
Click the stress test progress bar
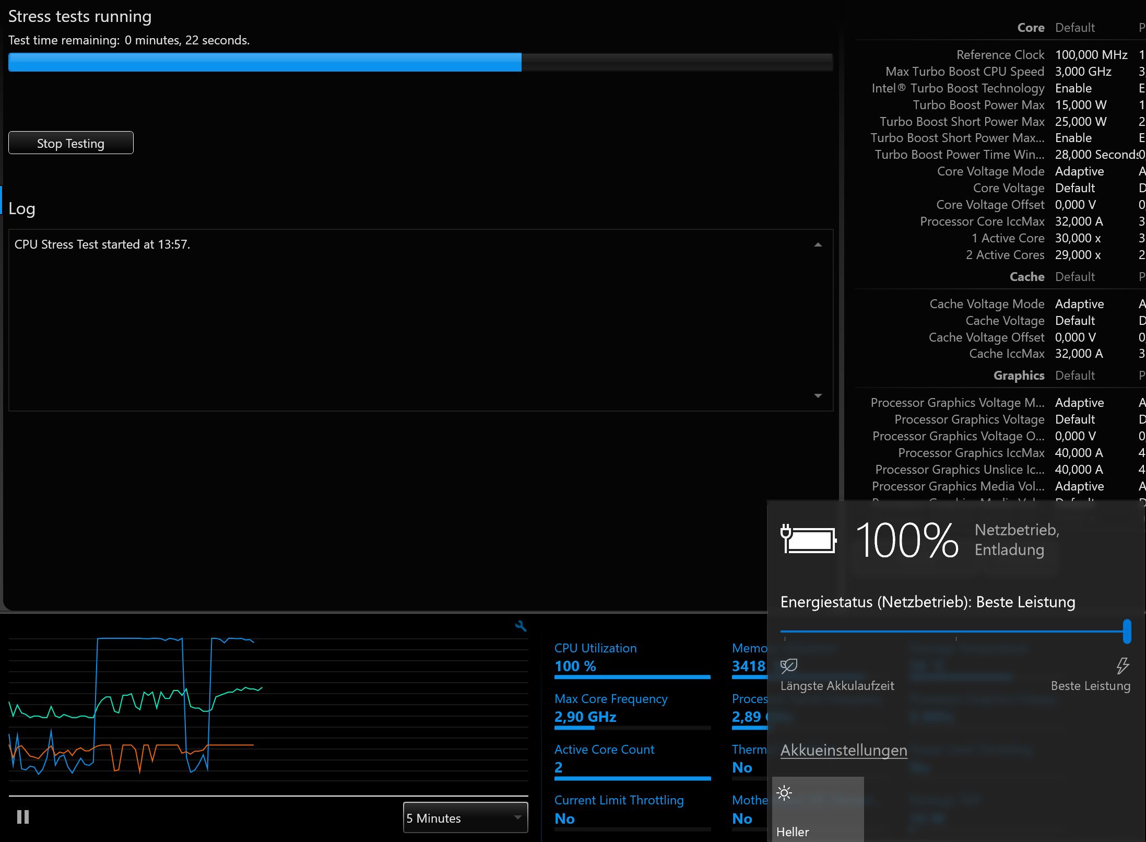click(x=420, y=62)
